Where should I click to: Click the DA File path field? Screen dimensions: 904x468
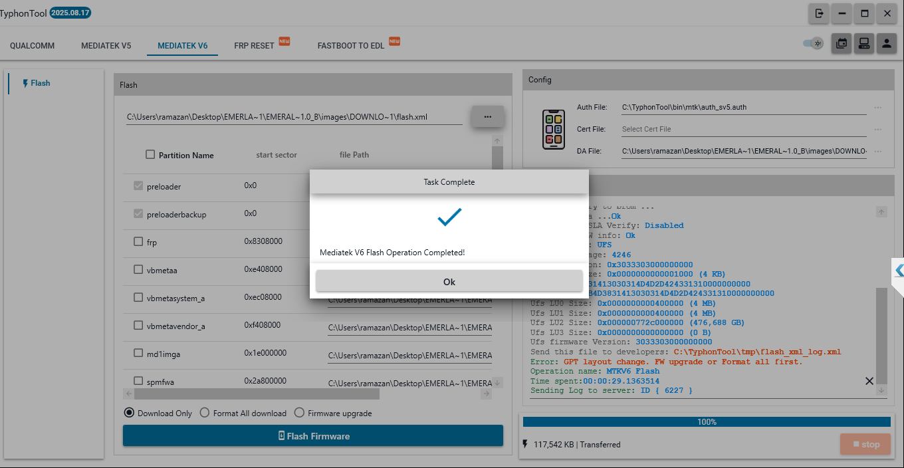point(744,151)
